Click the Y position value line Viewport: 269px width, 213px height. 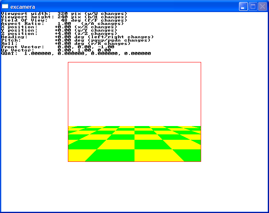(59, 30)
